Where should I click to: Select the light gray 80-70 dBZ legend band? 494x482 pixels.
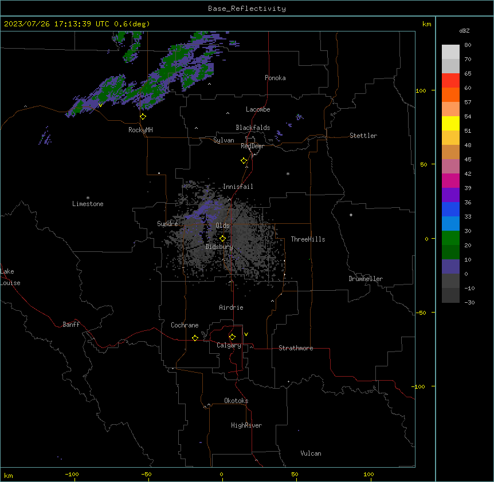450,52
